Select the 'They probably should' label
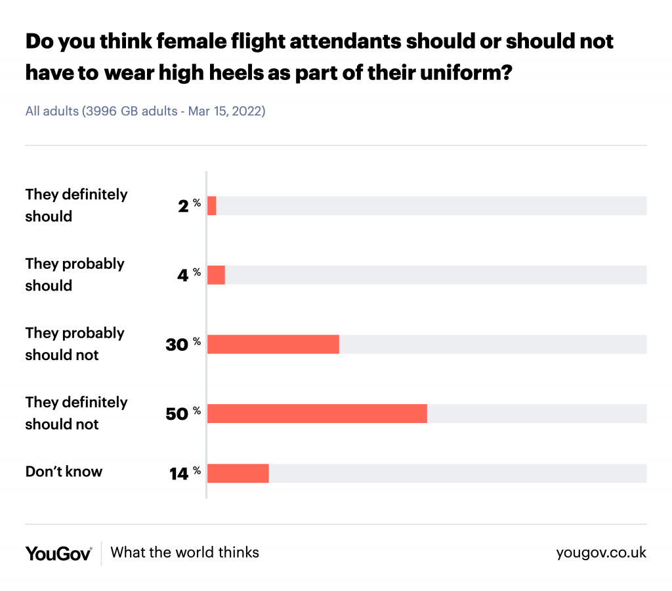Viewport: 672px width, 591px height. [x=75, y=274]
